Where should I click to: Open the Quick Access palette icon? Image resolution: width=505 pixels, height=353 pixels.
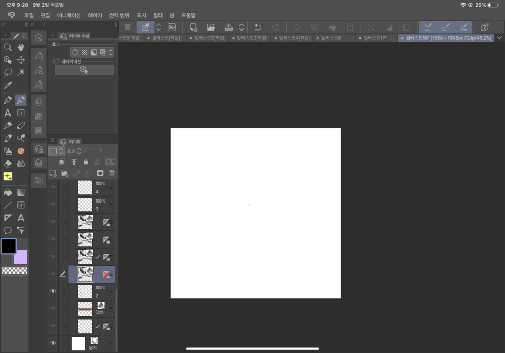pos(38,38)
